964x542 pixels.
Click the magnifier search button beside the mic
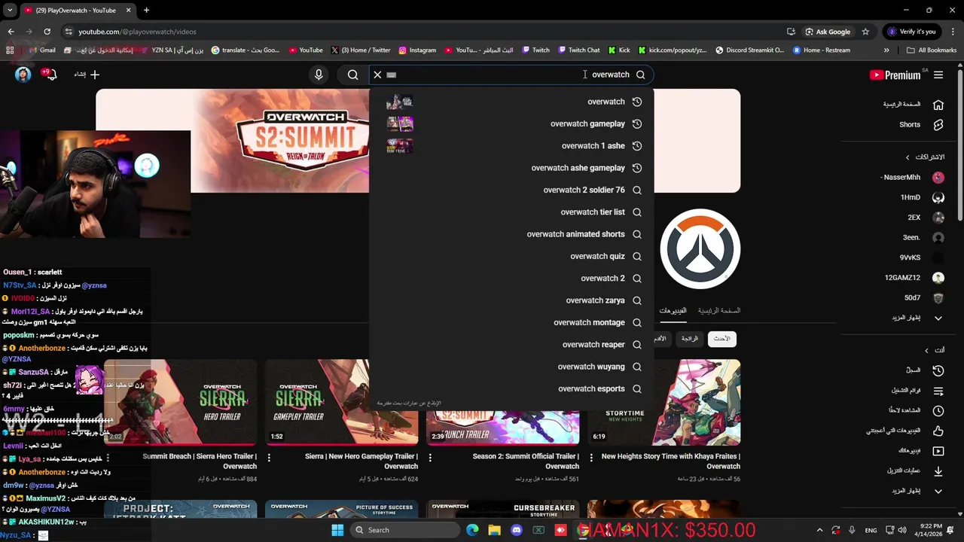(352, 75)
